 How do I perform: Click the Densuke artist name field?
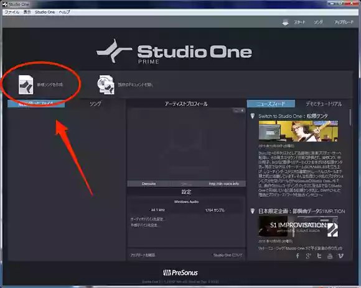[149, 184]
